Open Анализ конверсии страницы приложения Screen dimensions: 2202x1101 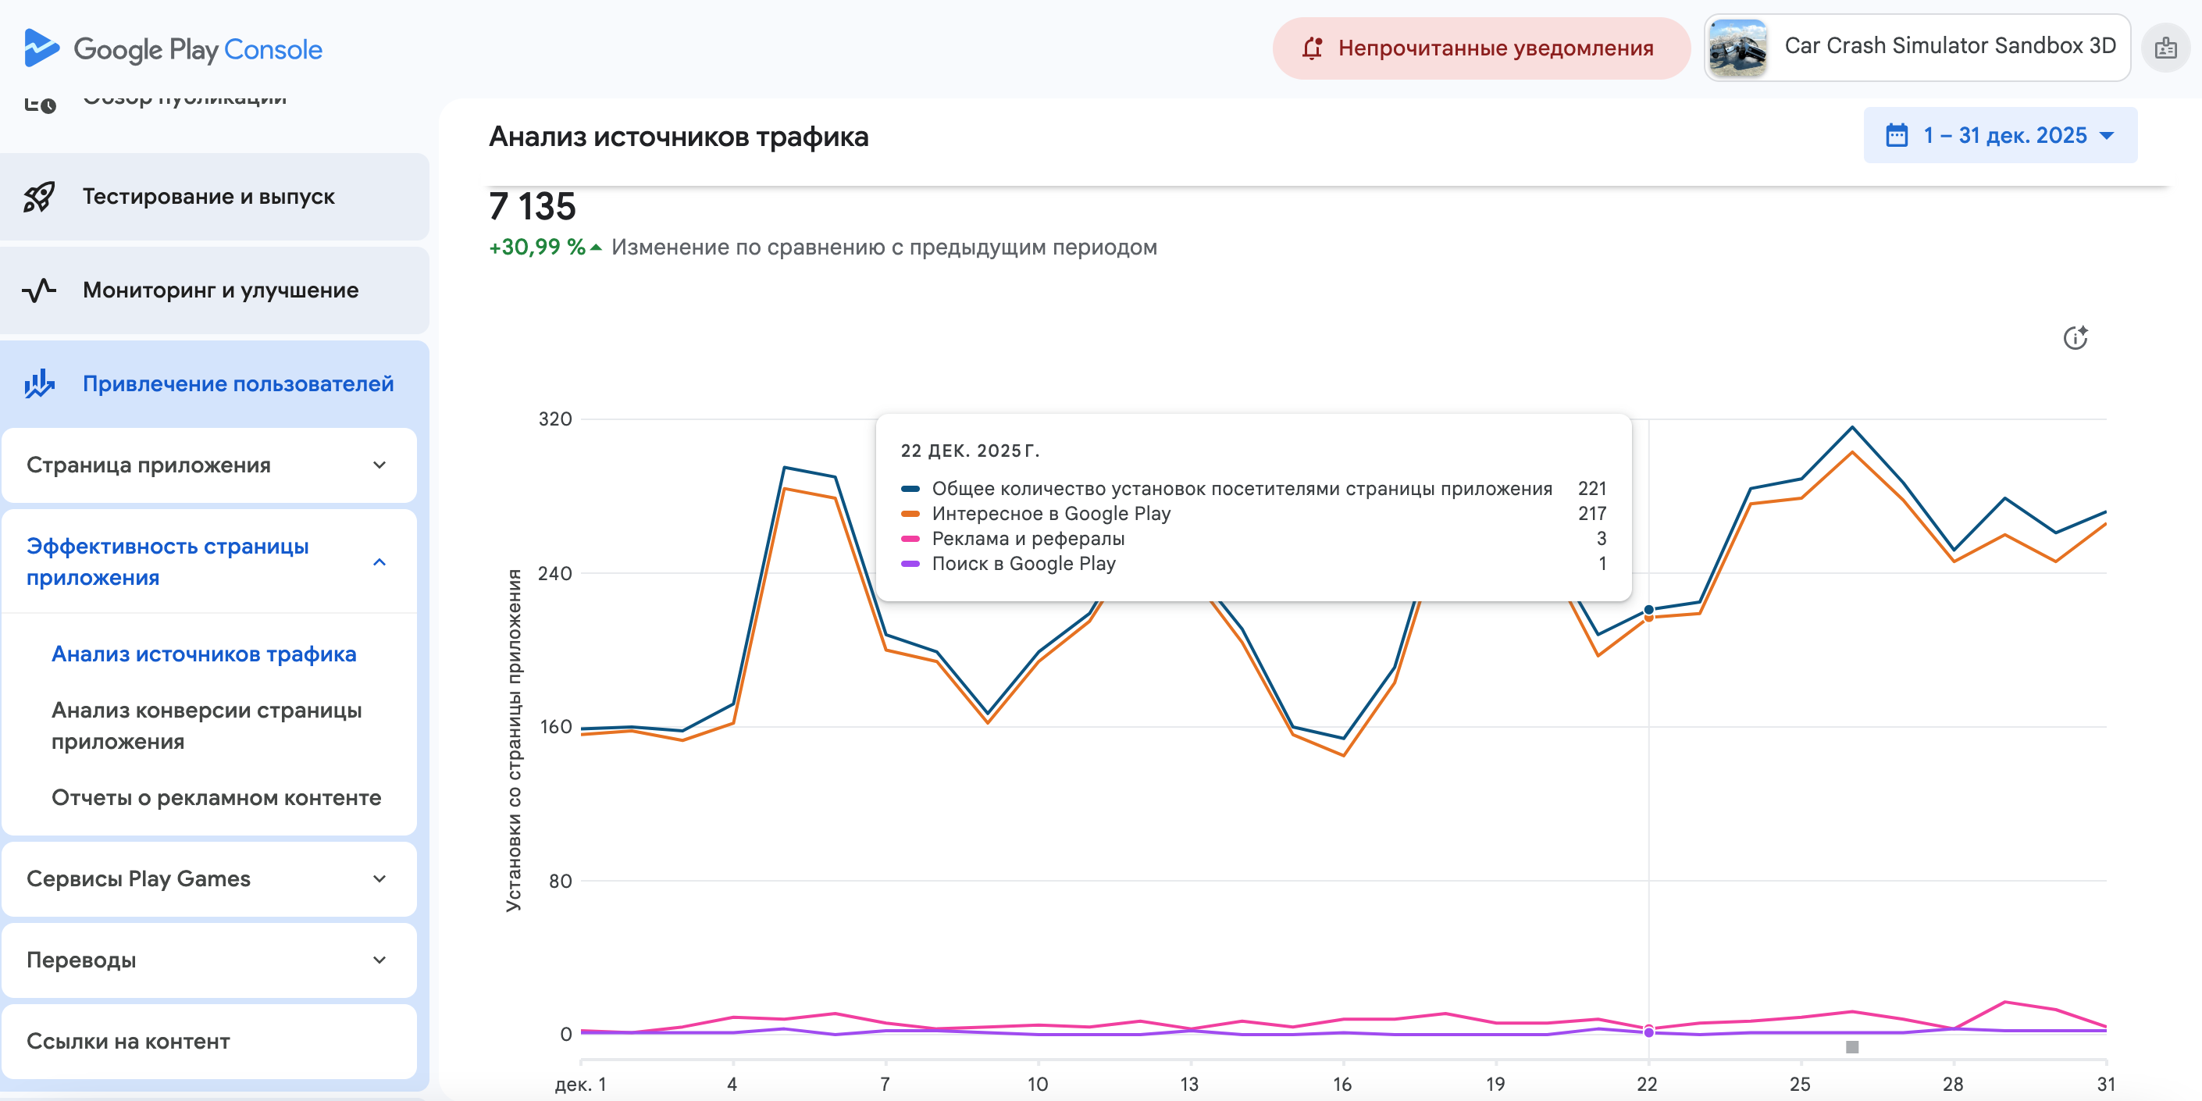pyautogui.click(x=206, y=725)
